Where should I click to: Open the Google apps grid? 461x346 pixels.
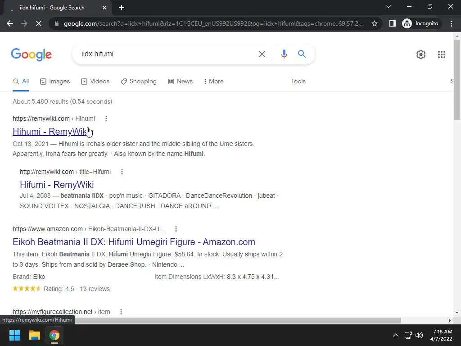pyautogui.click(x=441, y=55)
